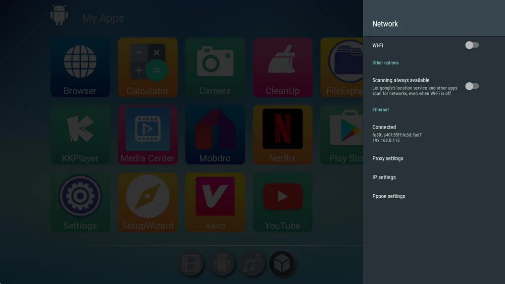Launch the YouTube app
The height and width of the screenshot is (284, 505).
point(282,202)
